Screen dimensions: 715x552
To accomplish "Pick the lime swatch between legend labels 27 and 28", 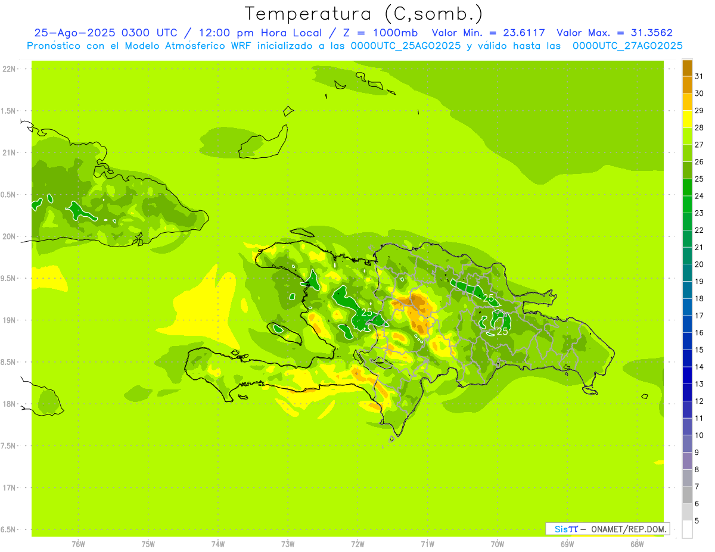I will tap(687, 136).
